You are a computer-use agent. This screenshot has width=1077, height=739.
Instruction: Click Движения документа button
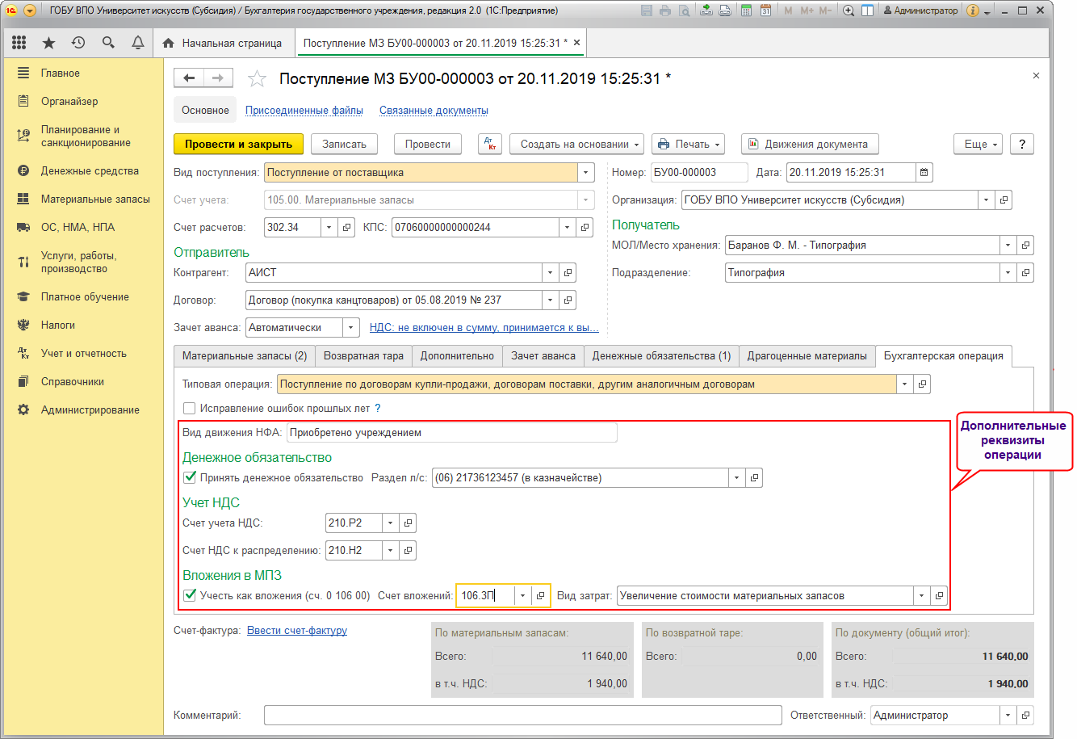(810, 144)
